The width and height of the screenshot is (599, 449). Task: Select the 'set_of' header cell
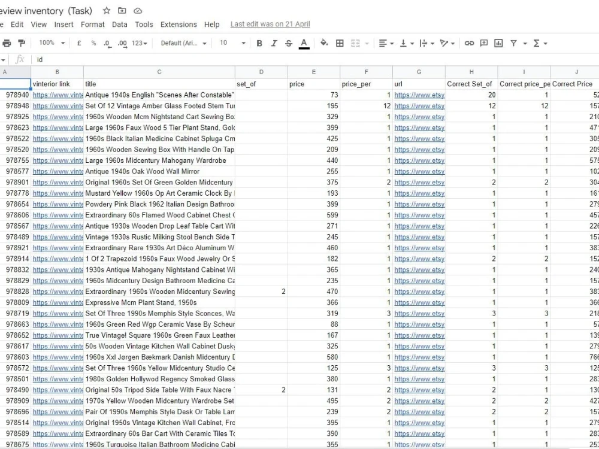(261, 84)
